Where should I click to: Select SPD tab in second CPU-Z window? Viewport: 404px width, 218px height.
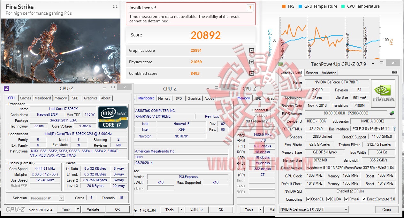pyautogui.click(x=179, y=98)
